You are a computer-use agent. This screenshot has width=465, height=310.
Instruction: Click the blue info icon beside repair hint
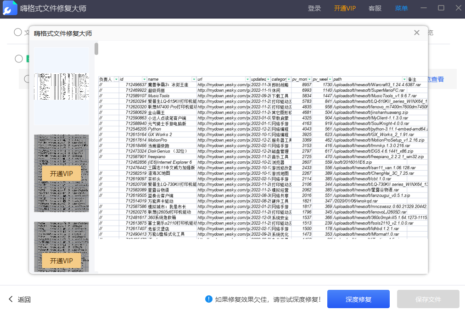click(x=209, y=299)
